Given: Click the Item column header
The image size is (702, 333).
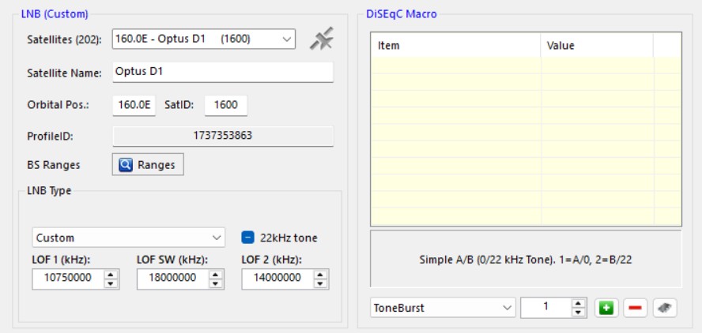Looking at the screenshot, I should 455,46.
